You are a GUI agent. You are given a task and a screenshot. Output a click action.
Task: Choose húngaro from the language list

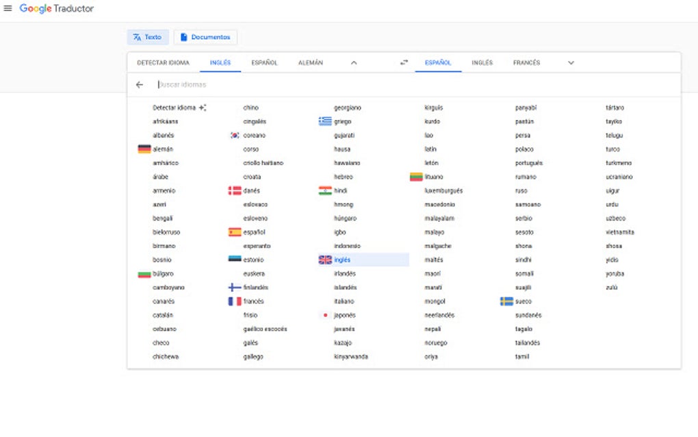pyautogui.click(x=346, y=218)
